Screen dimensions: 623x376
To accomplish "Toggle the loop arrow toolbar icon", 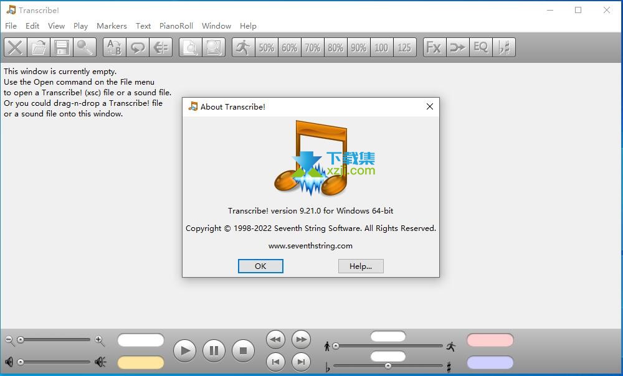I will tap(138, 48).
